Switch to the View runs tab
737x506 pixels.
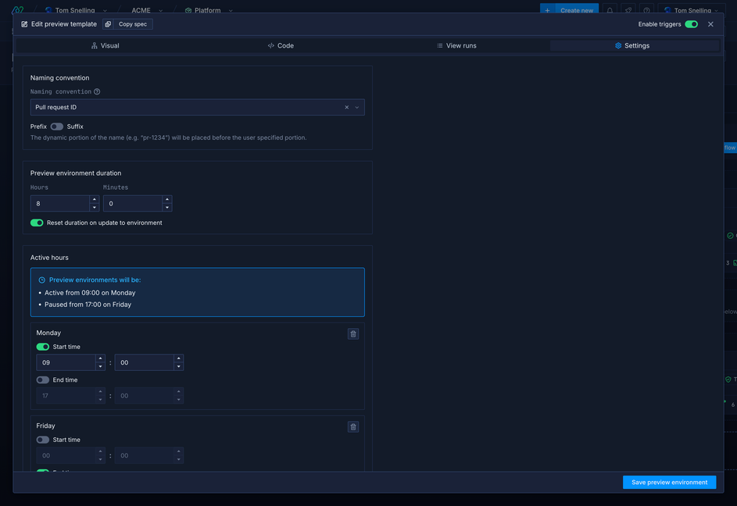(456, 45)
